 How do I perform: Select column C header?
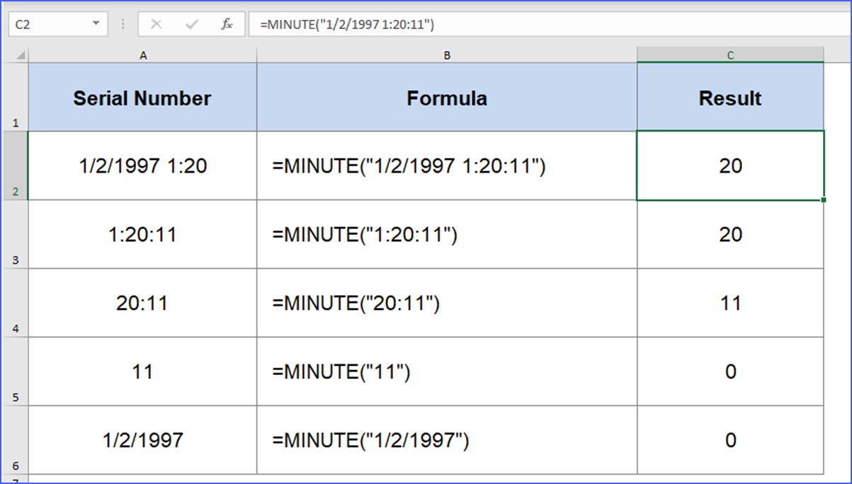[730, 54]
